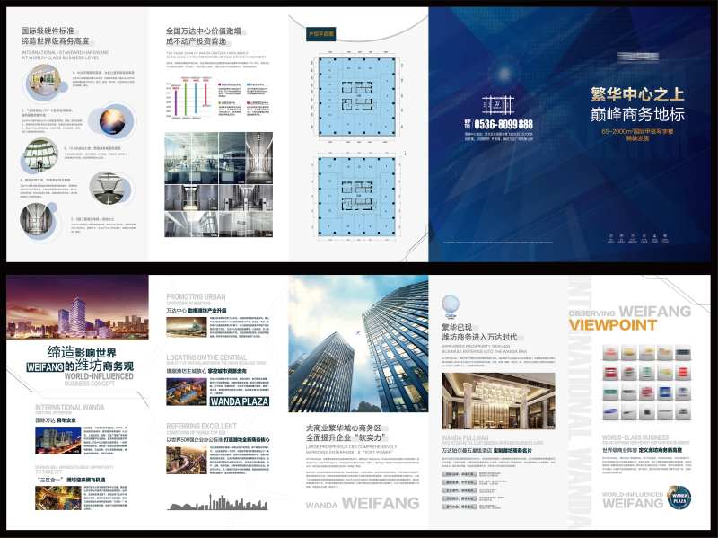Screen dimensions: 718x538
Task: Click the round Wanda Plaza badge logo
Action: pyautogui.click(x=679, y=498)
